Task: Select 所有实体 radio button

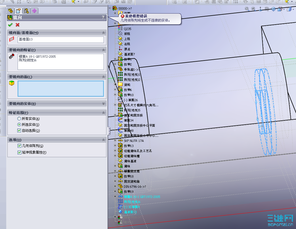Action: (x=19, y=119)
